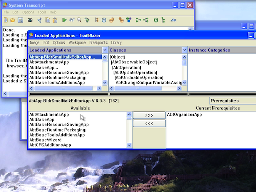Image resolution: width=256 pixels, height=192 pixels.
Task: Click the Aa font toolbar icon
Action: click(x=173, y=20)
